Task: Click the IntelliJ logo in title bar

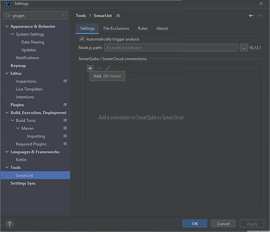Action: [7, 3]
